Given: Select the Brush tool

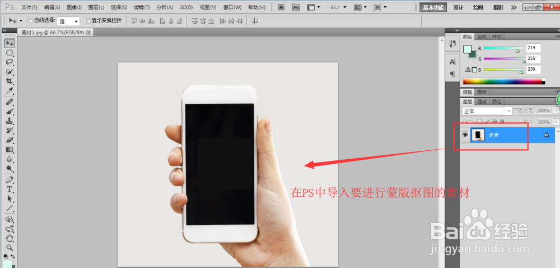Looking at the screenshot, I should tap(10, 112).
